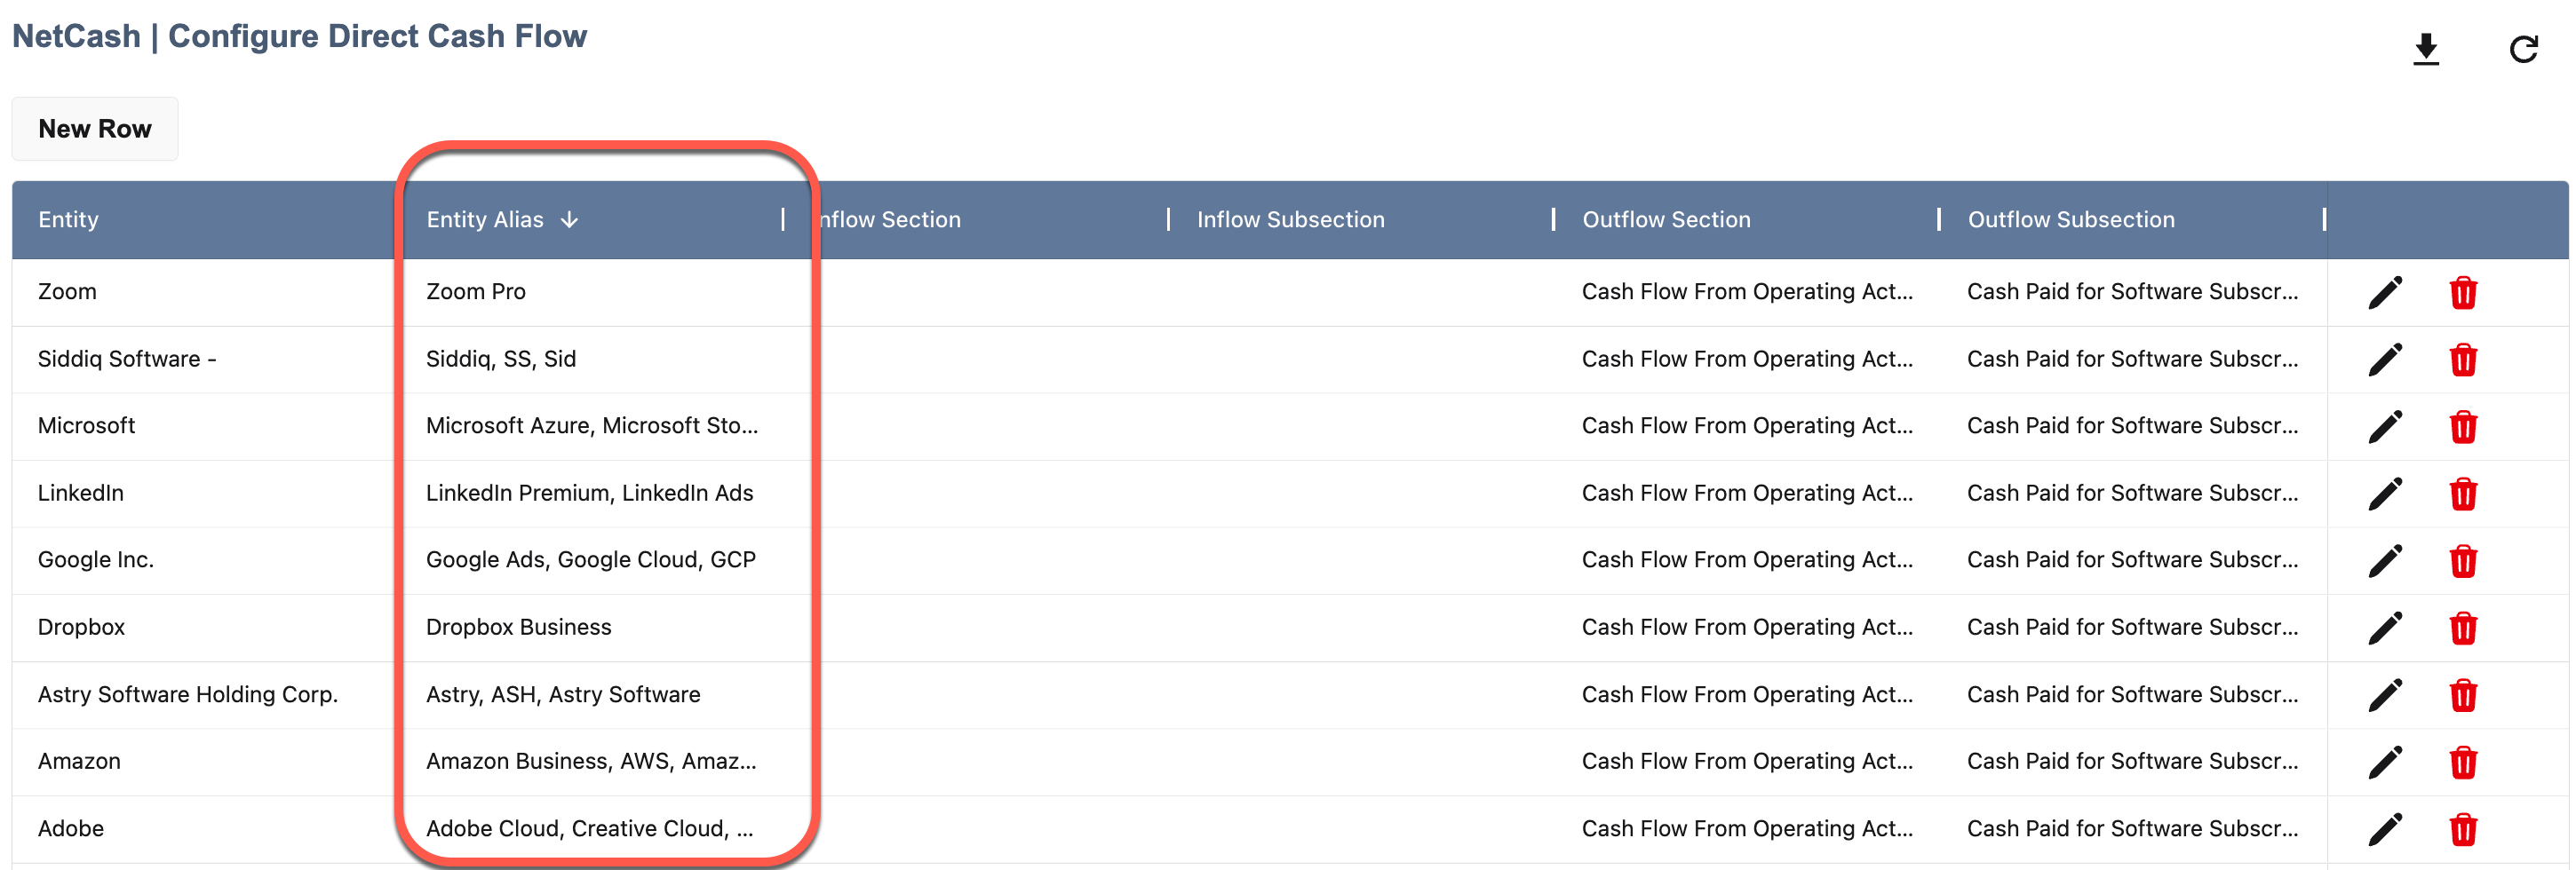The image size is (2576, 870).
Task: Click Outflow Section cell in the Google Inc. row
Action: click(x=1747, y=559)
